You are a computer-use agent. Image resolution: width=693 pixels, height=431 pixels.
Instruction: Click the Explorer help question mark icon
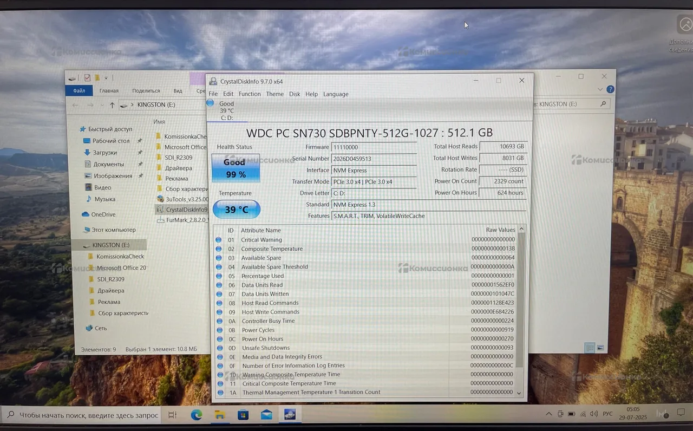click(x=610, y=89)
